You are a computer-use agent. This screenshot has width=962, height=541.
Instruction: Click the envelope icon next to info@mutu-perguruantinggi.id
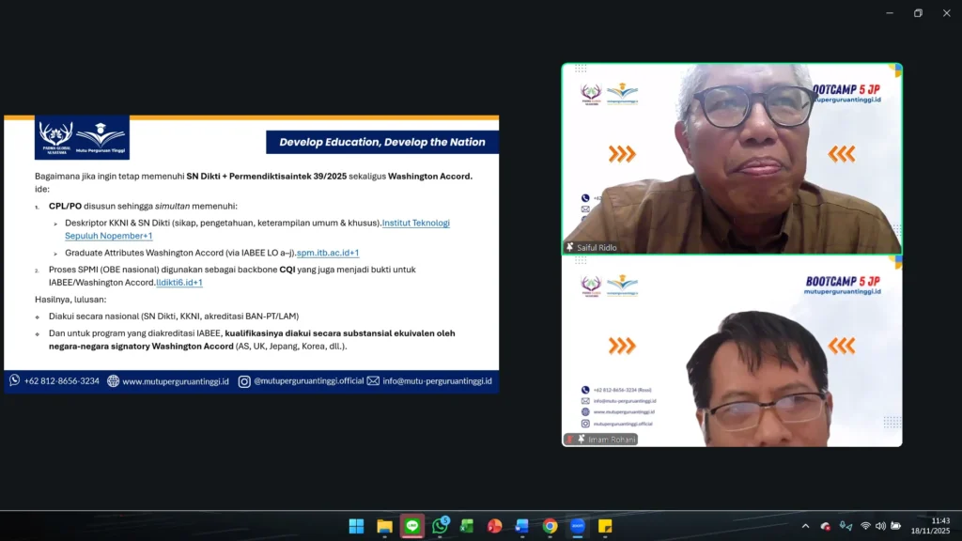click(371, 381)
